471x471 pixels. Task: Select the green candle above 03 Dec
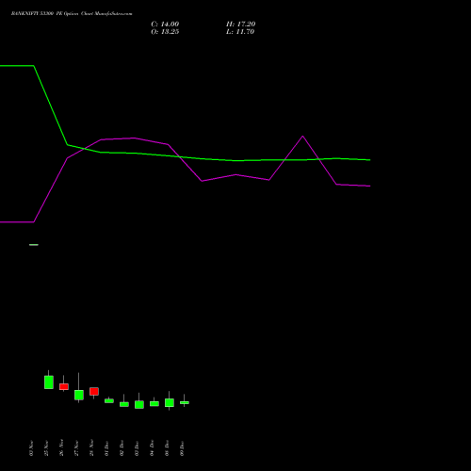pos(139,404)
